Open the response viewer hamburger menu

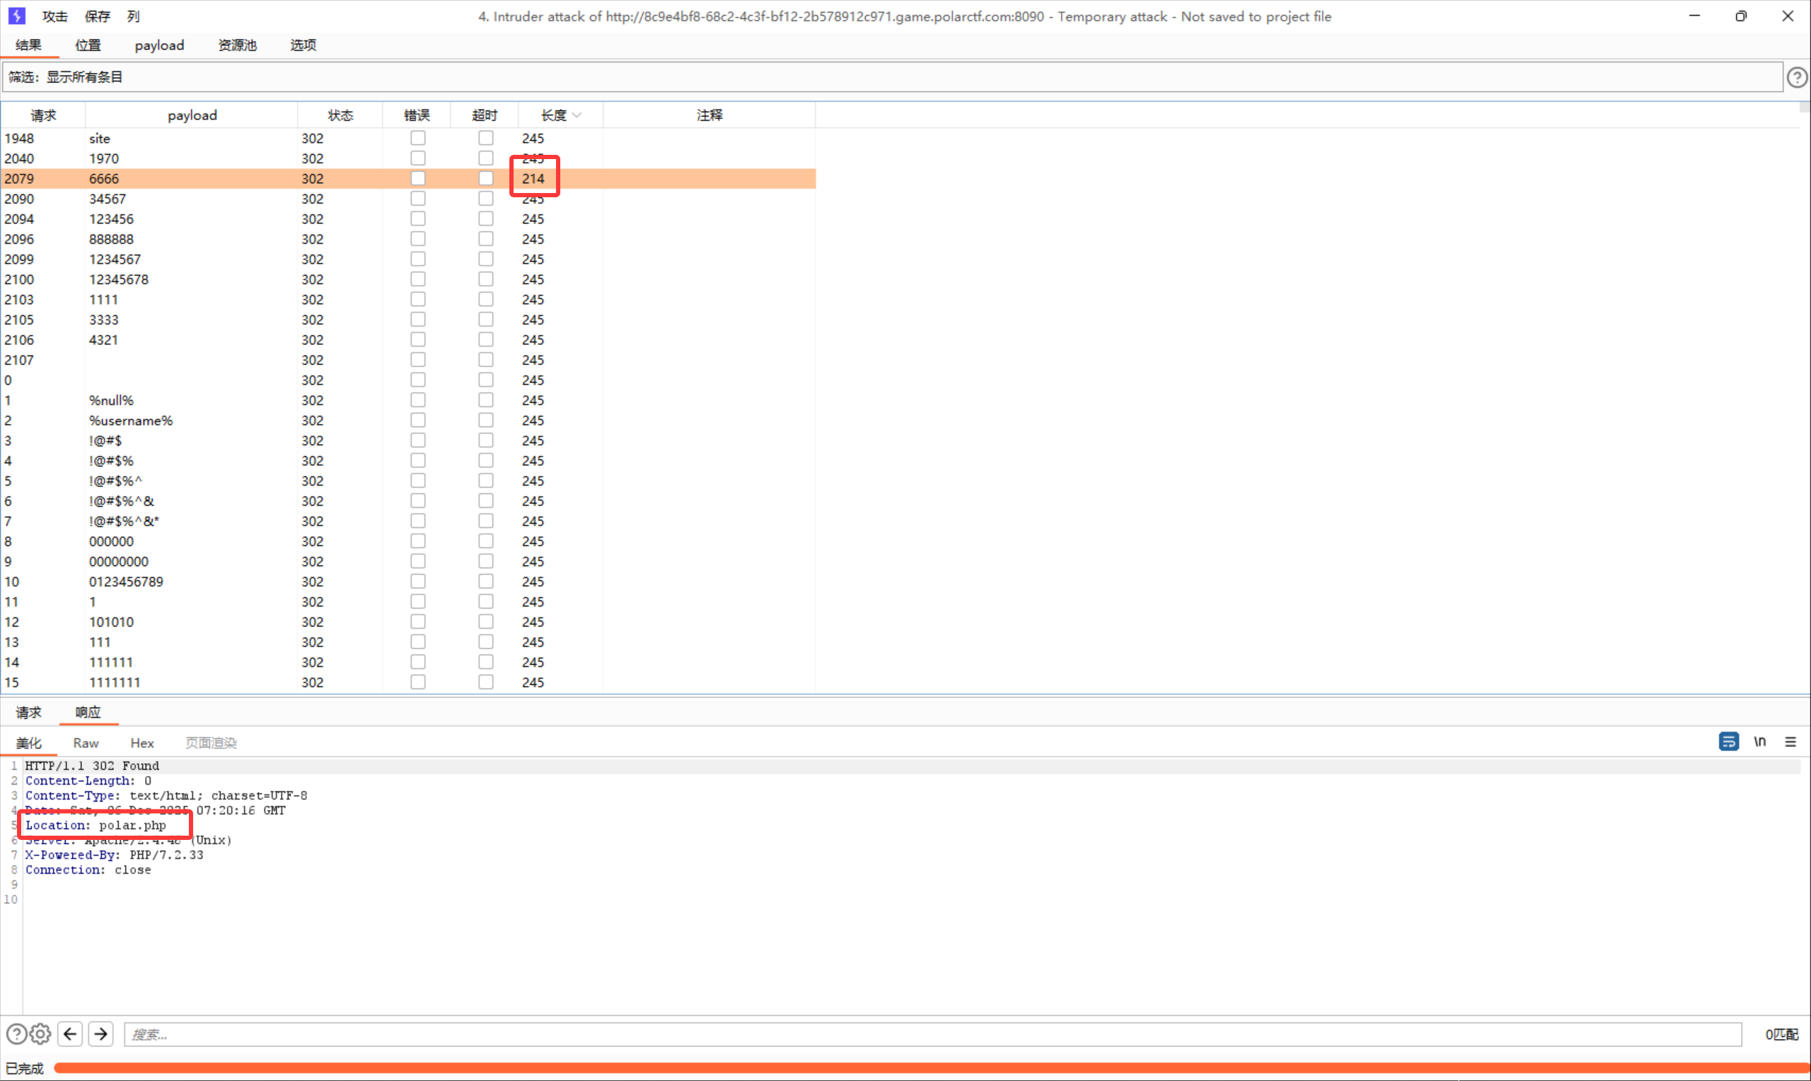[x=1790, y=742]
